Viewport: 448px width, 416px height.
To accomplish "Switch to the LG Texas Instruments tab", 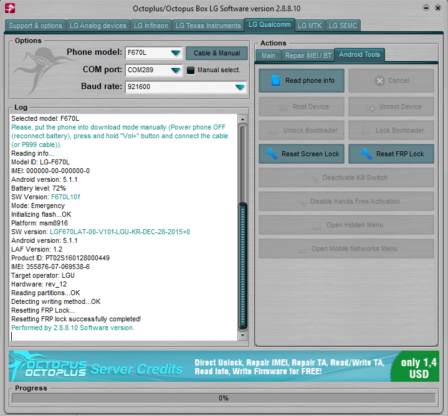I will point(208,26).
